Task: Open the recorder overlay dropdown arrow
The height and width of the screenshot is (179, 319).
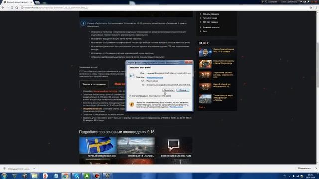Action: [301, 2]
